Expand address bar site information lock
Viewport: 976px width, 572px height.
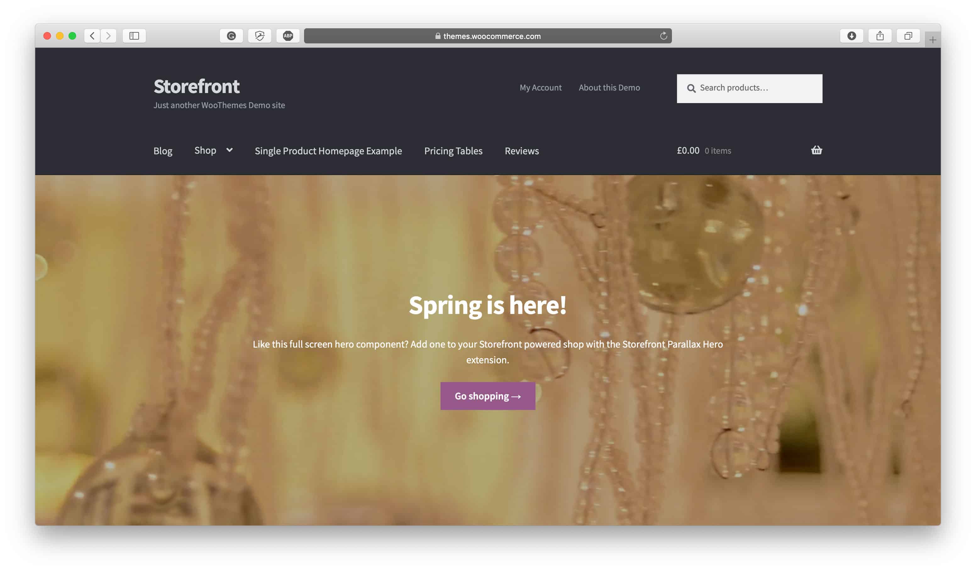[436, 36]
